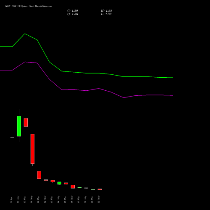
Task: Select the red candle for 11 May
Action: pyautogui.click(x=39, y=175)
